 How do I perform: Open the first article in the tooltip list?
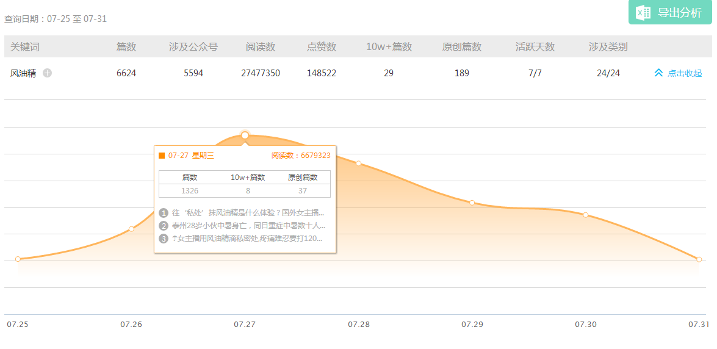(x=248, y=213)
